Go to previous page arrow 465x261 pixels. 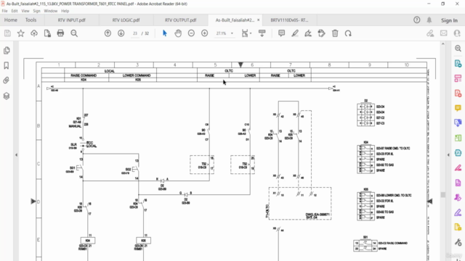108,33
